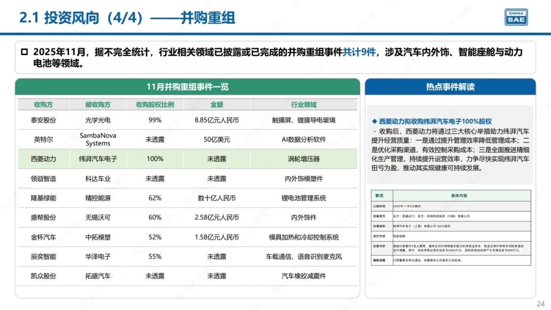
Task: Select the slide title 2.1 投资风向（4/4）——并购重组
Action: [127, 17]
